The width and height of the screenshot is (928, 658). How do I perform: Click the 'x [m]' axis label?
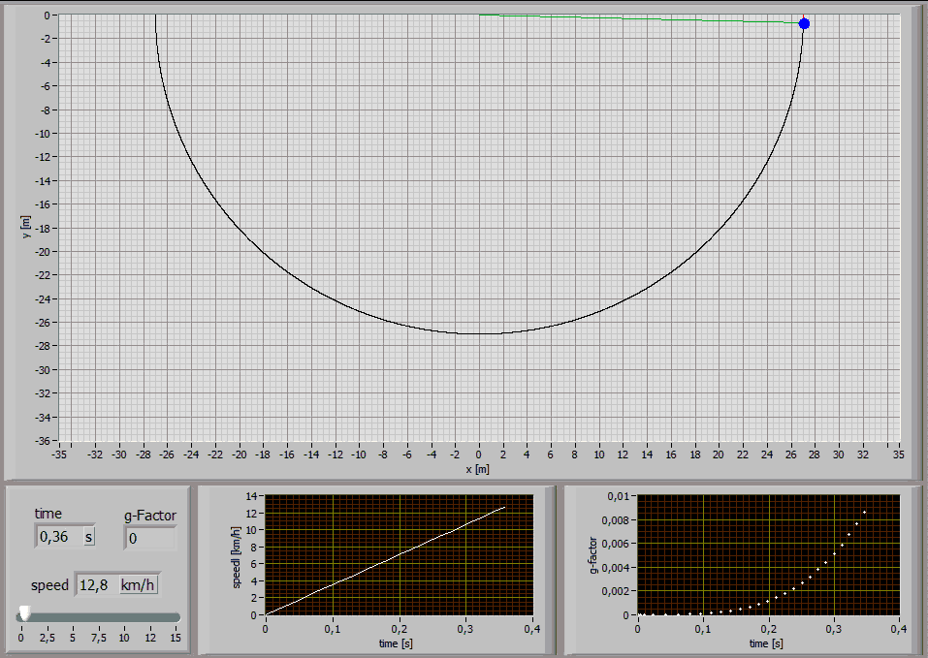pyautogui.click(x=478, y=469)
